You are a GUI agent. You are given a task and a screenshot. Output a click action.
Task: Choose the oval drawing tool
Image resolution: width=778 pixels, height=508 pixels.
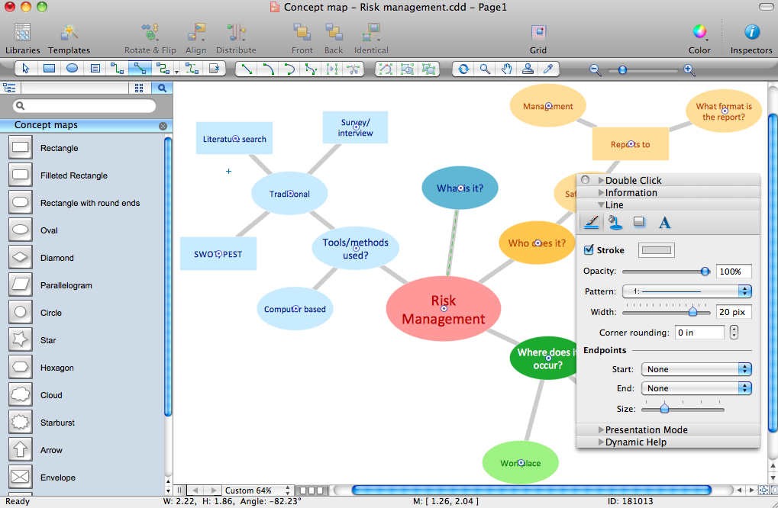pos(72,69)
